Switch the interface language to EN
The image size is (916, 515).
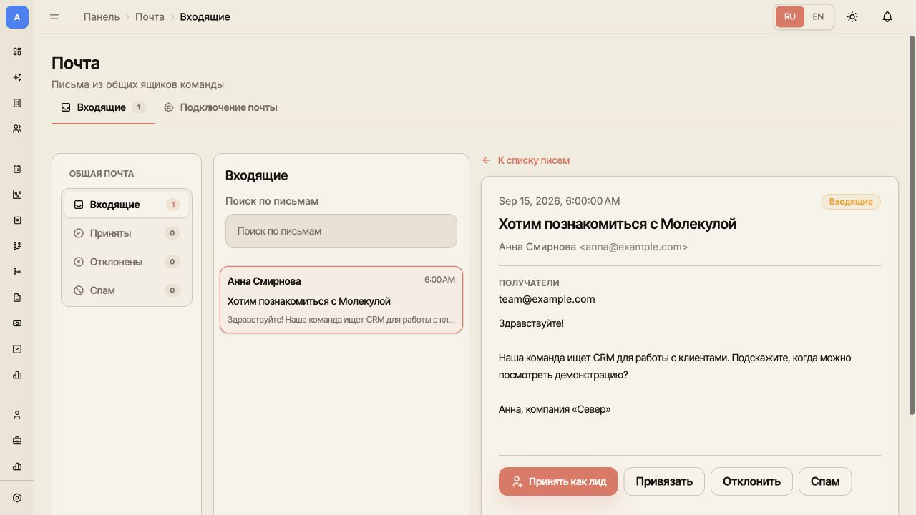[818, 16]
